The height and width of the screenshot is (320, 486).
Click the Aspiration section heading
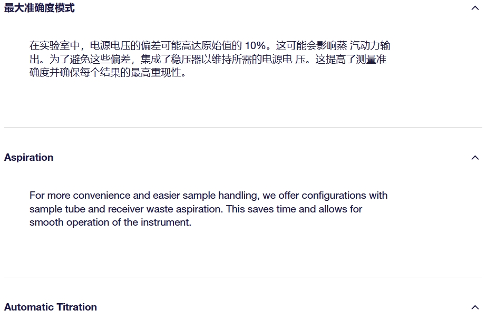click(x=29, y=158)
